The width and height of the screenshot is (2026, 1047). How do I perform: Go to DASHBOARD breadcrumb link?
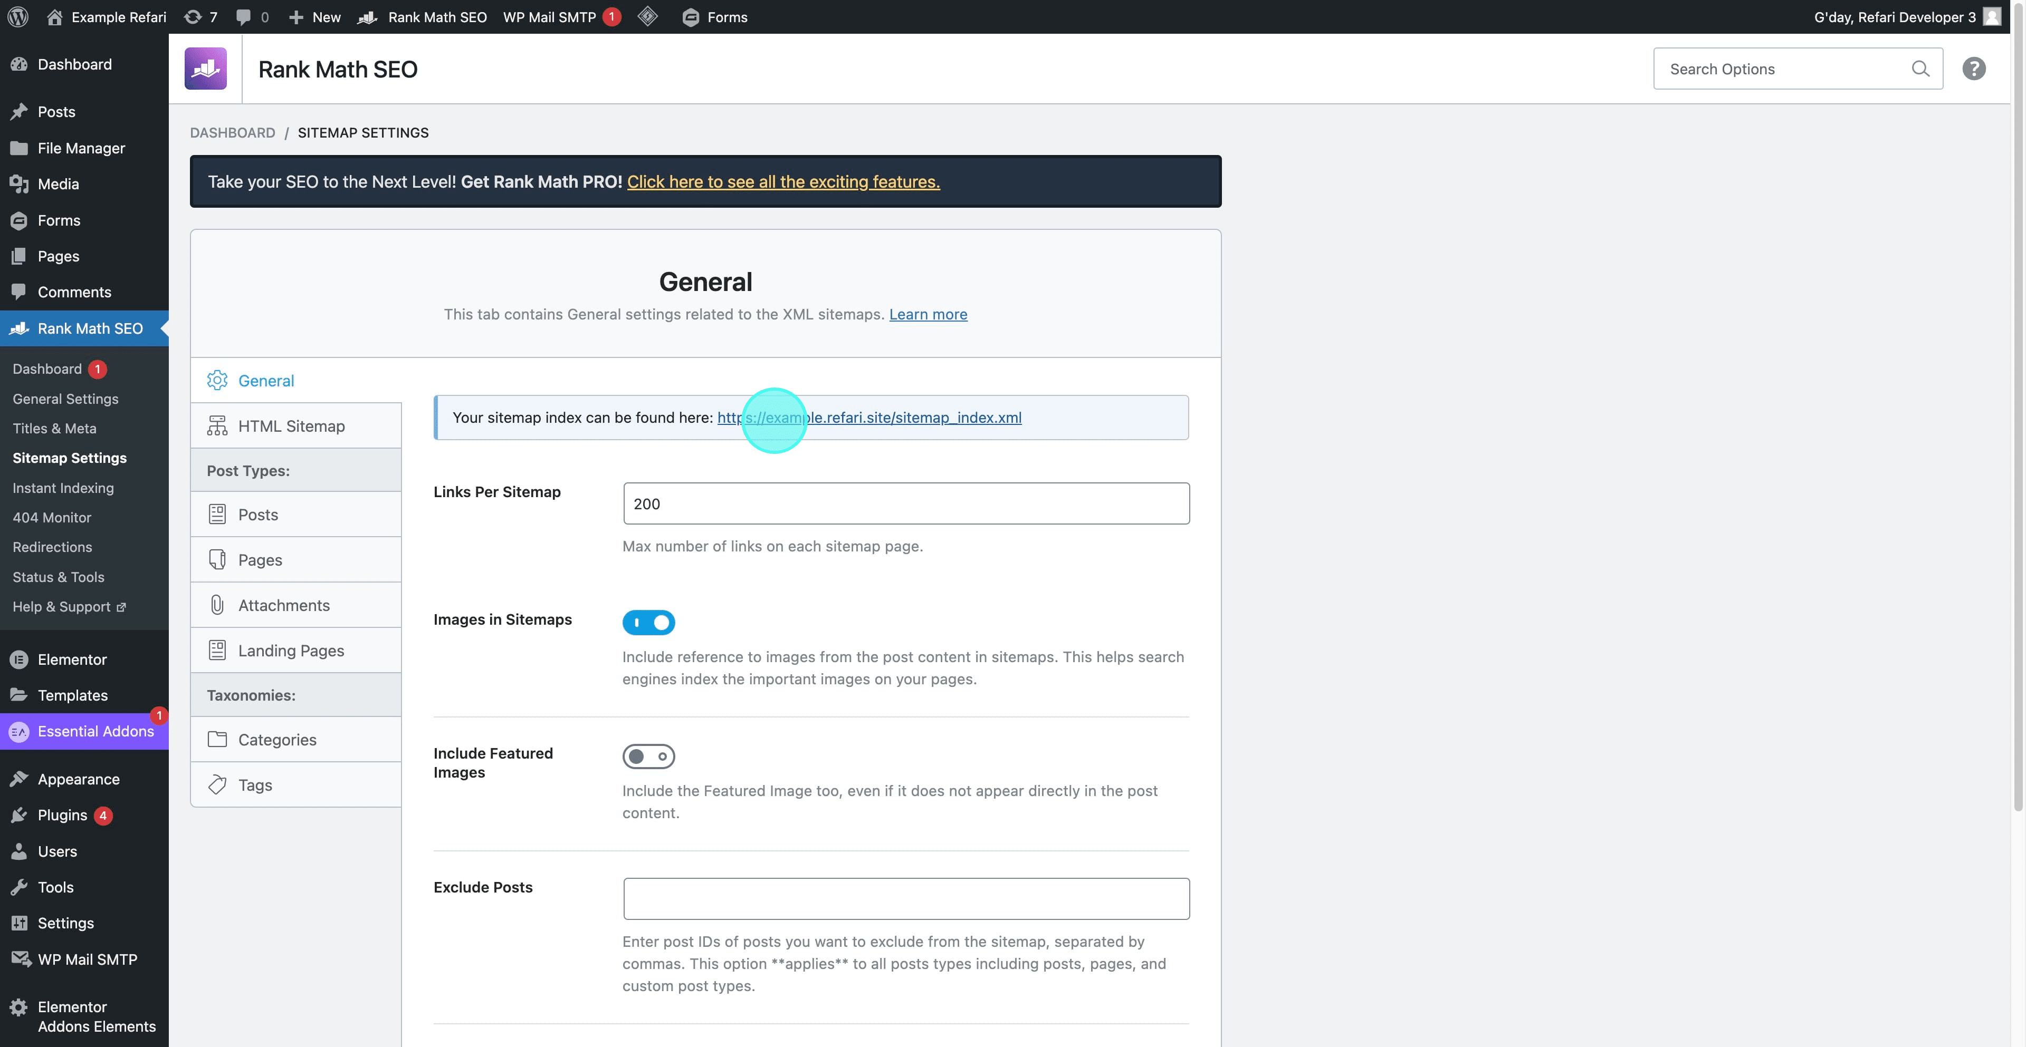coord(233,132)
